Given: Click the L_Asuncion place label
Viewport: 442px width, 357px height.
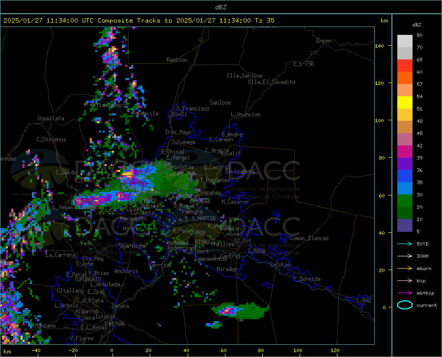Looking at the screenshot, I should [246, 114].
